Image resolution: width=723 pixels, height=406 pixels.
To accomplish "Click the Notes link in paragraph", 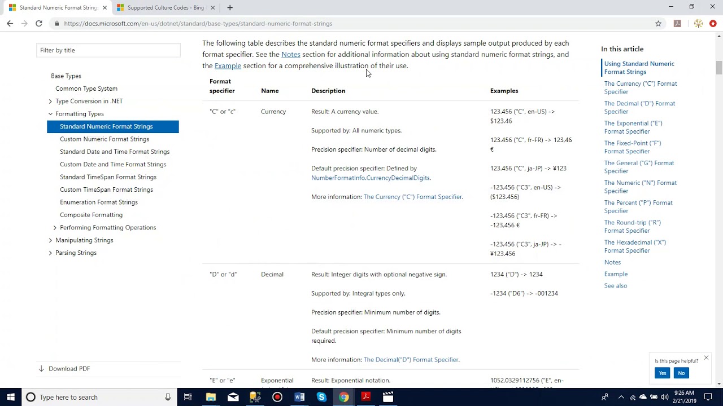I will (x=291, y=55).
